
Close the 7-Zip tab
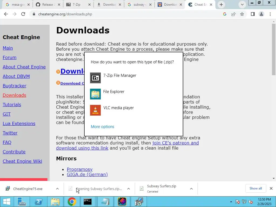coord(89,5)
